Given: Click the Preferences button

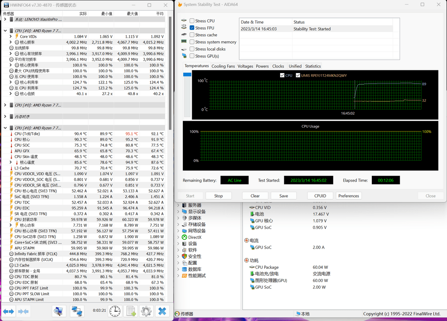Looking at the screenshot, I should [348, 196].
